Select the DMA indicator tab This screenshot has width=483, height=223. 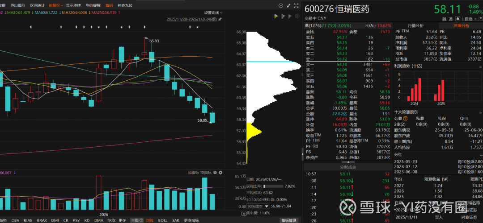[x=99, y=220]
